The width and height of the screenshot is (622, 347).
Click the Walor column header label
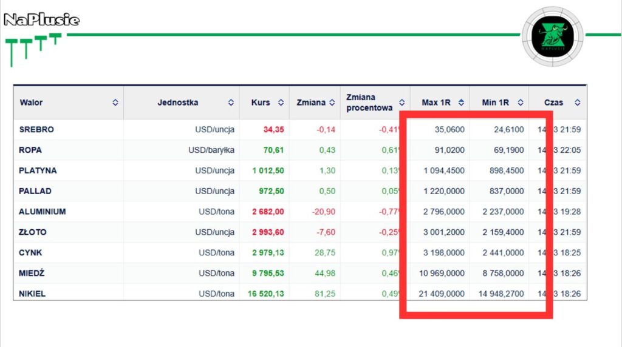click(31, 103)
